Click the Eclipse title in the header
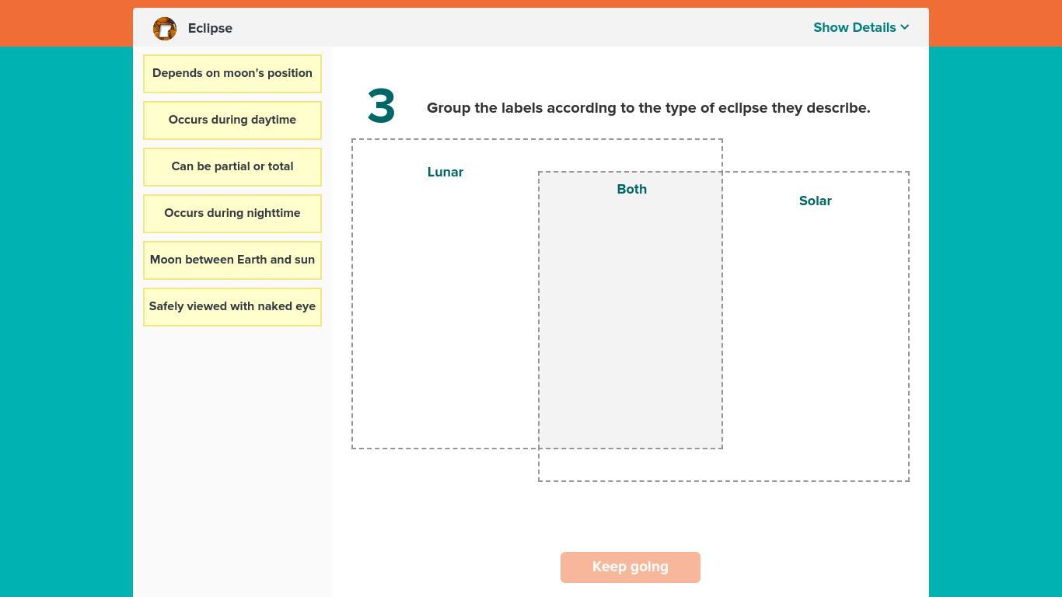This screenshot has height=597, width=1062. [210, 29]
